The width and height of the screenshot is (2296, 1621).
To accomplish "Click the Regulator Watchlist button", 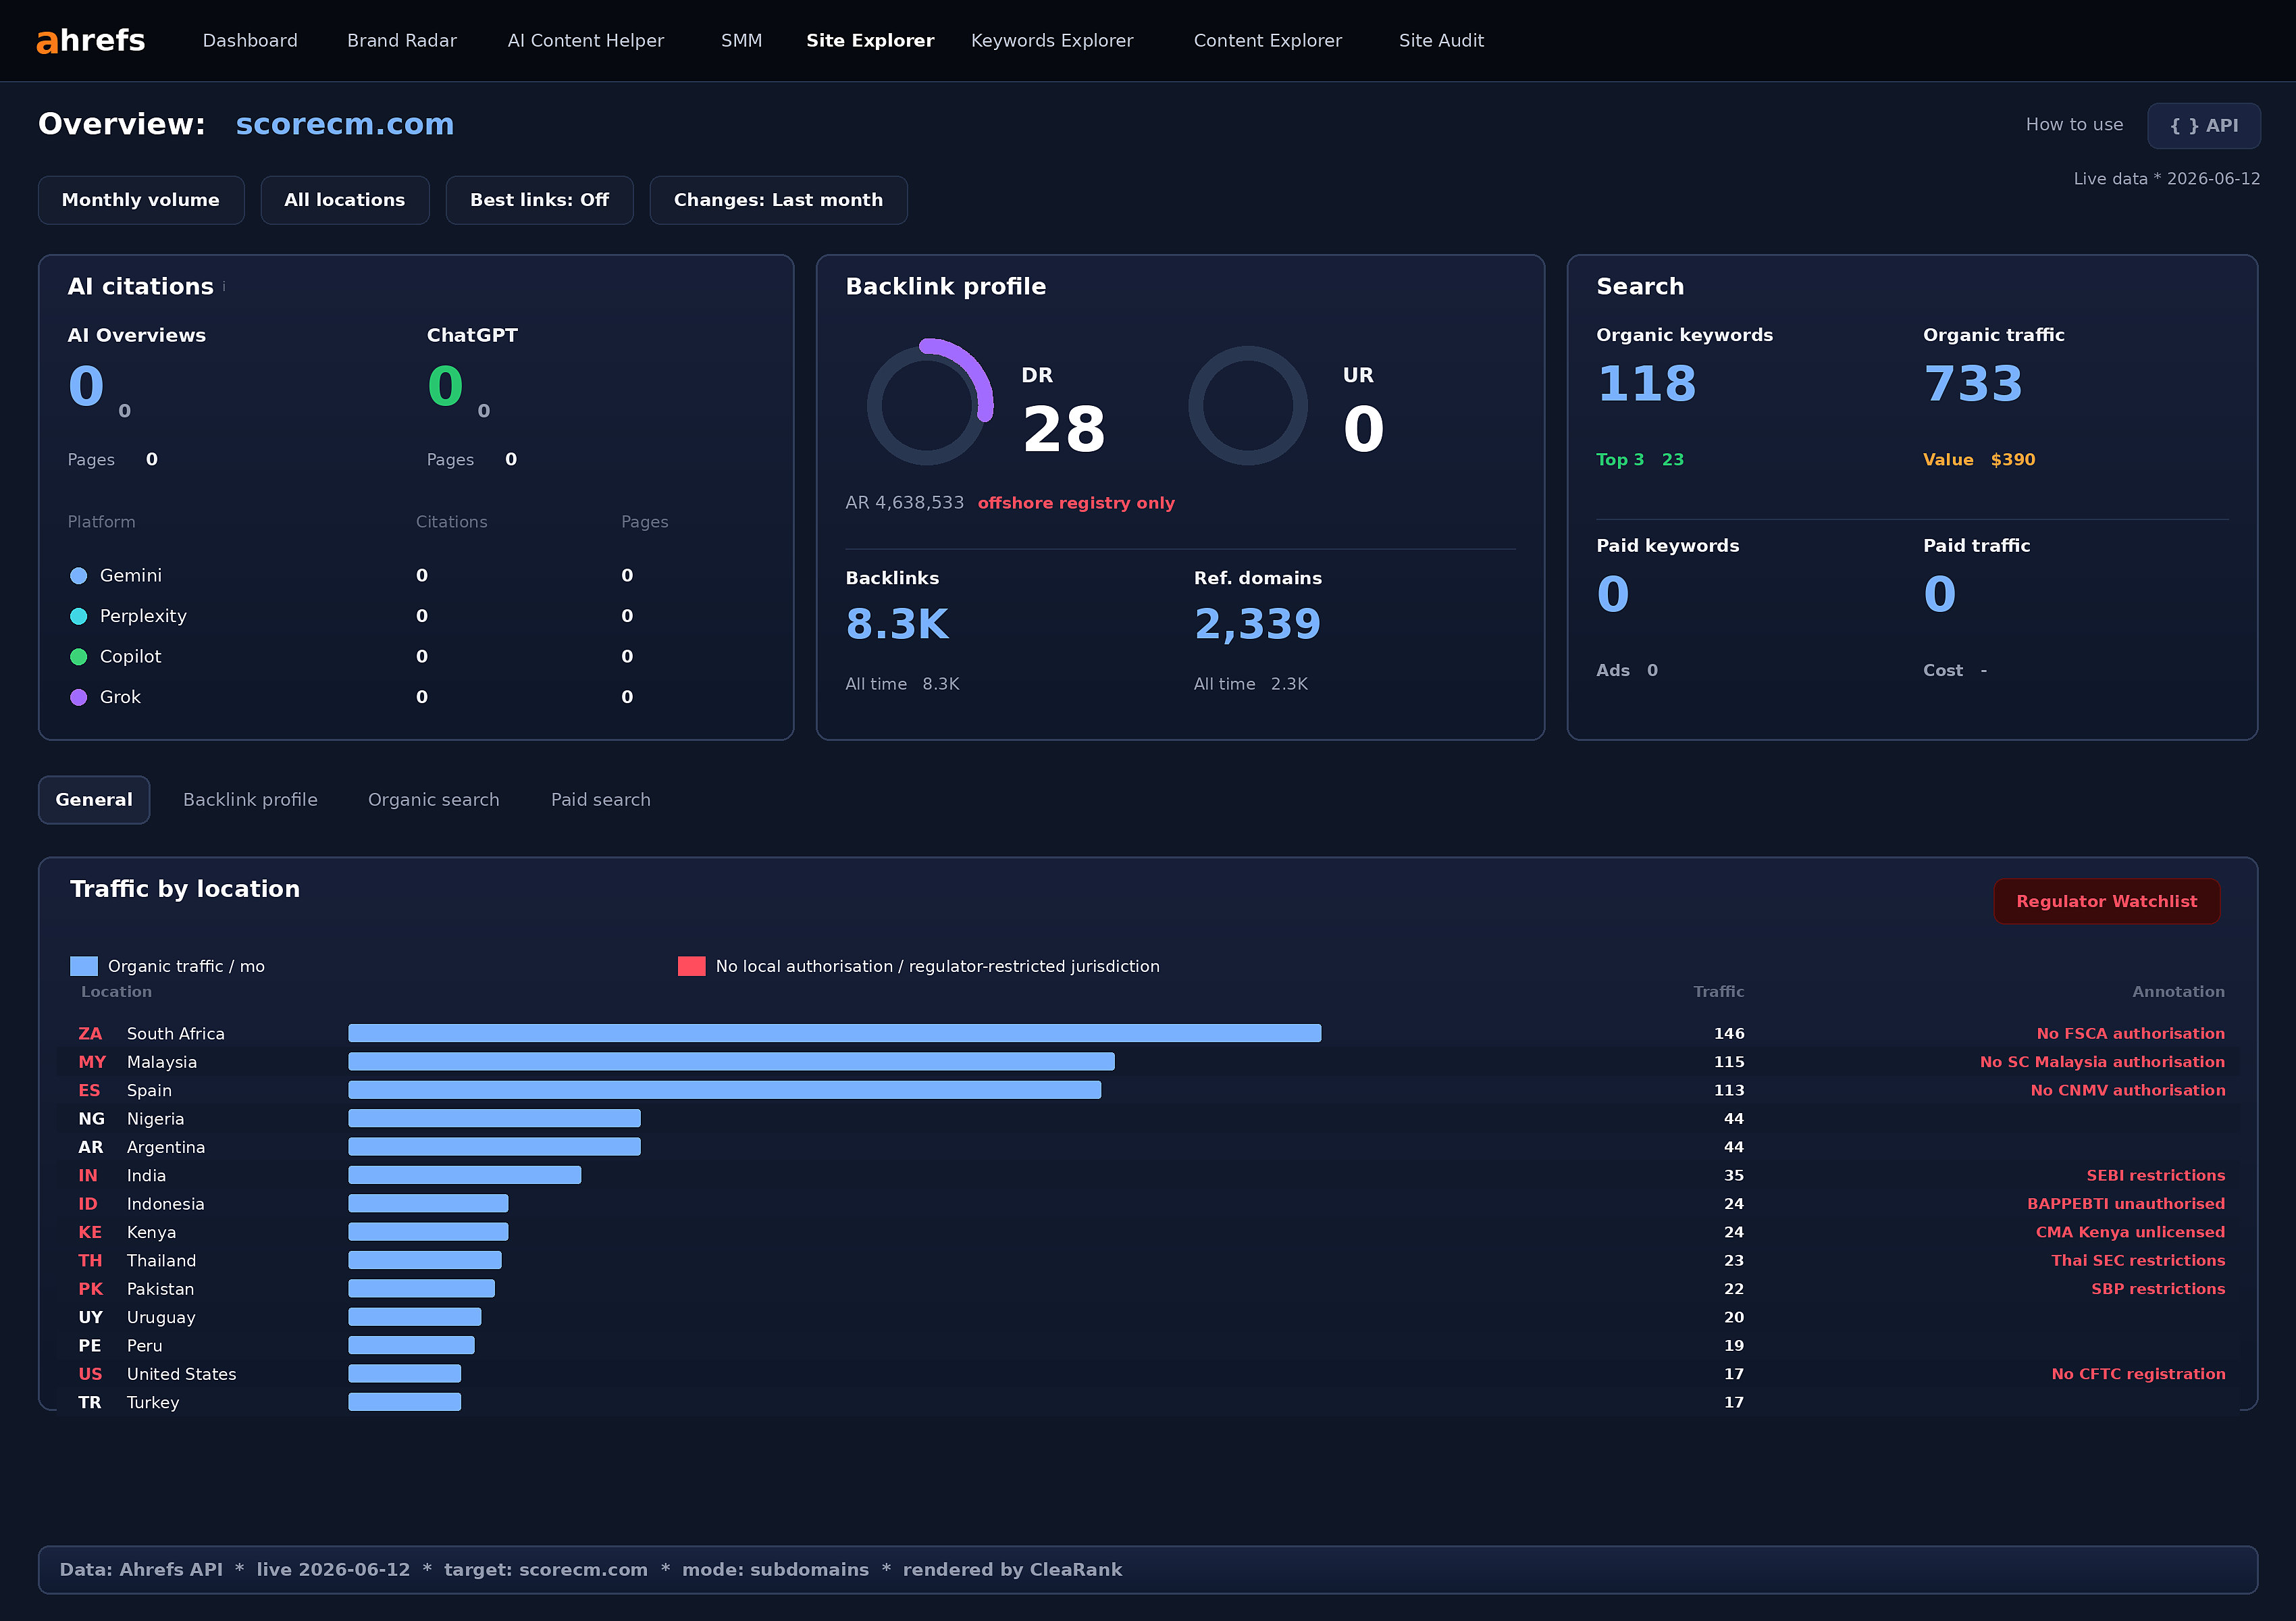I will (2107, 902).
